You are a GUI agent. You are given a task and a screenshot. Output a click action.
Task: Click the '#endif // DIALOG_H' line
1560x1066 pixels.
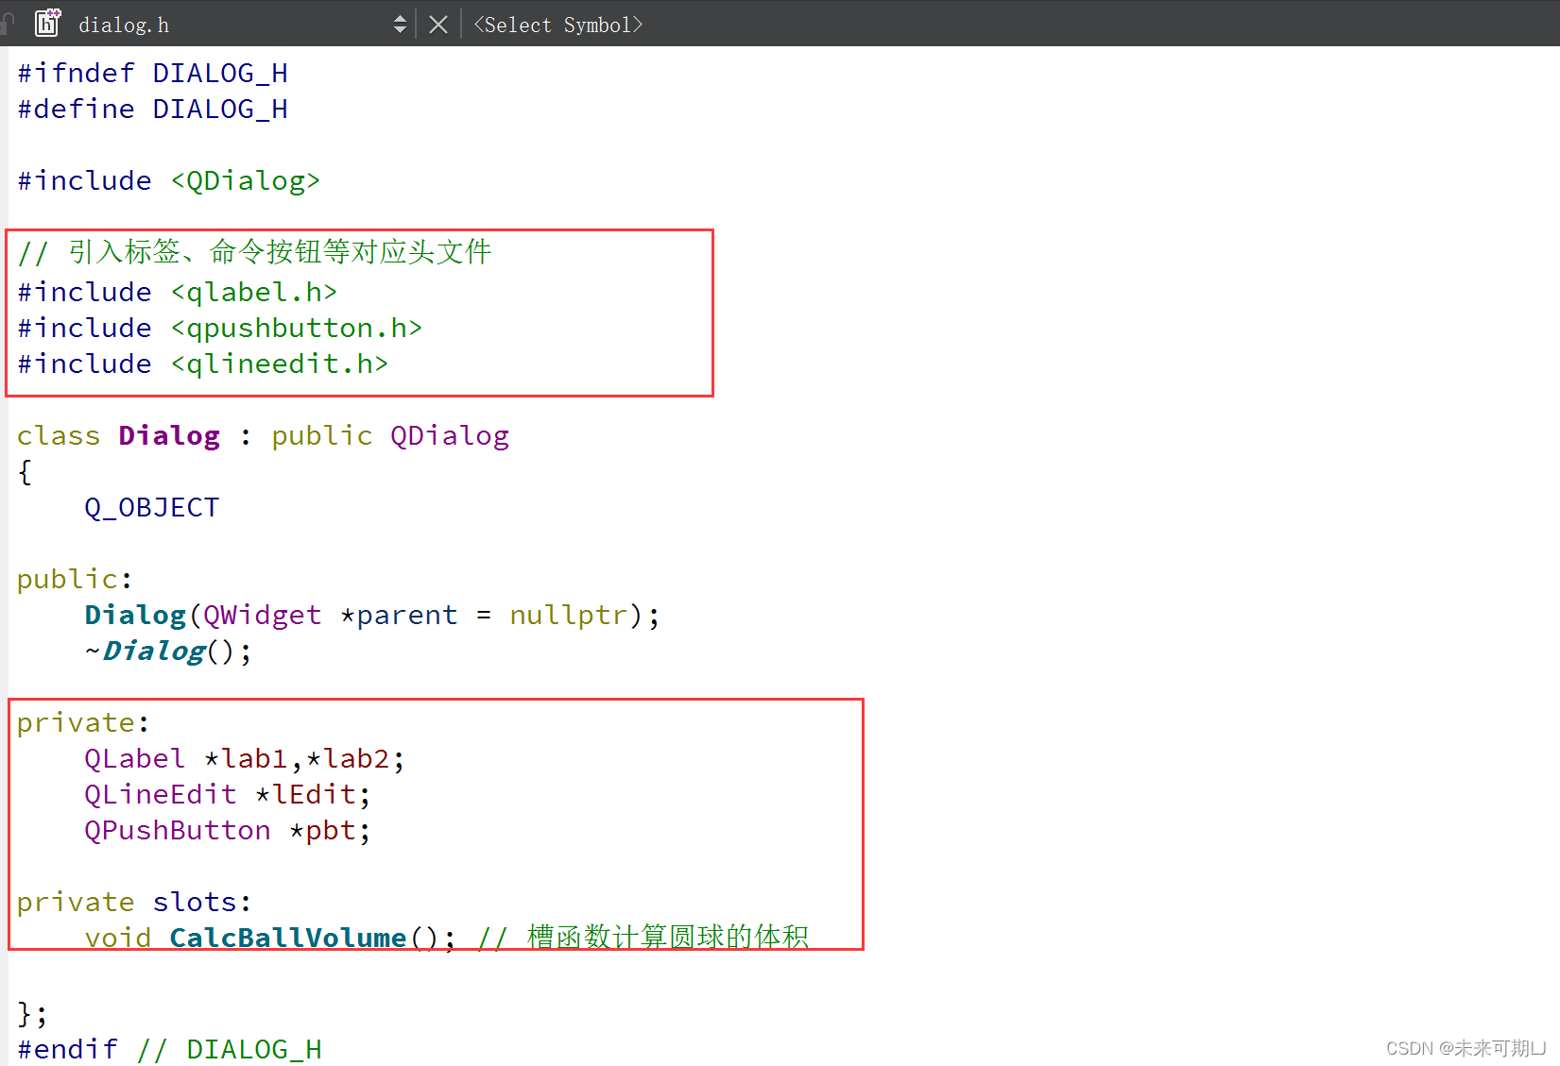pos(169,1050)
